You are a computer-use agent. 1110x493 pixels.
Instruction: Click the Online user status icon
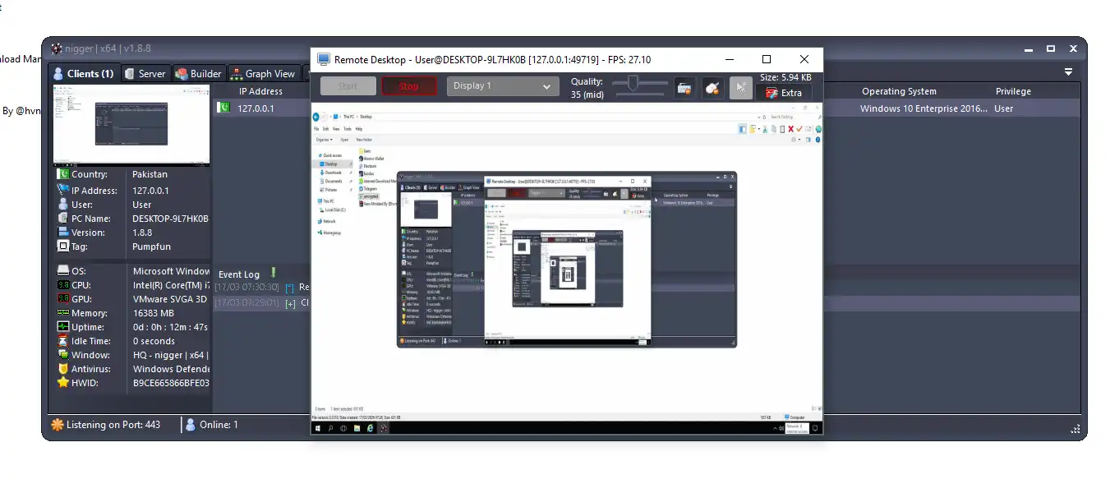point(191,425)
